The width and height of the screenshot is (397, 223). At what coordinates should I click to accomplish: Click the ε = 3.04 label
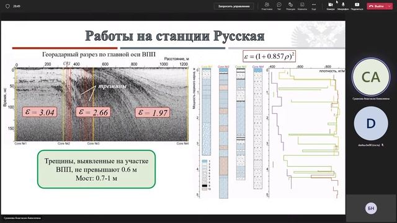(x=40, y=112)
